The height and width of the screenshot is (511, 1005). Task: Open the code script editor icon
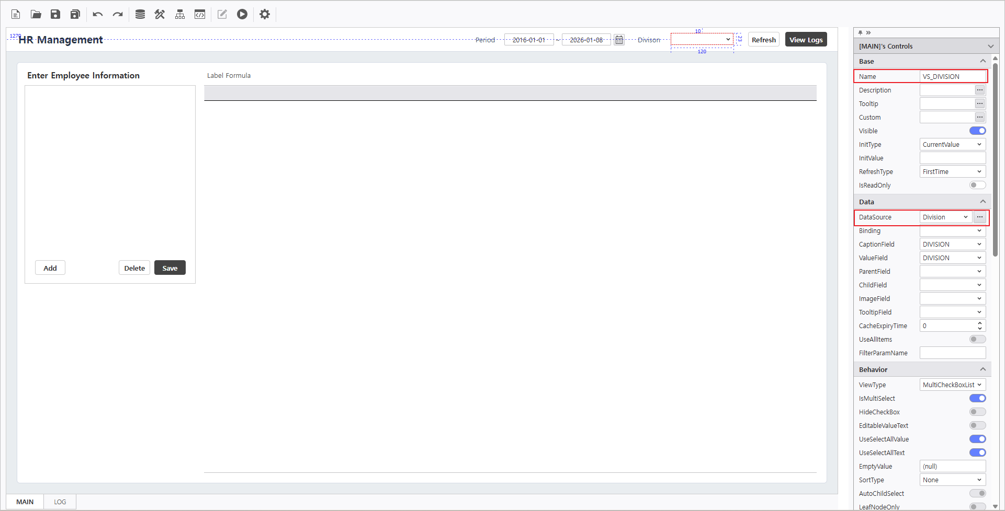pos(200,14)
